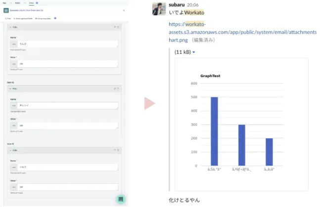Delete Item #2 via trash icon
The image size is (320, 207).
(118, 88)
